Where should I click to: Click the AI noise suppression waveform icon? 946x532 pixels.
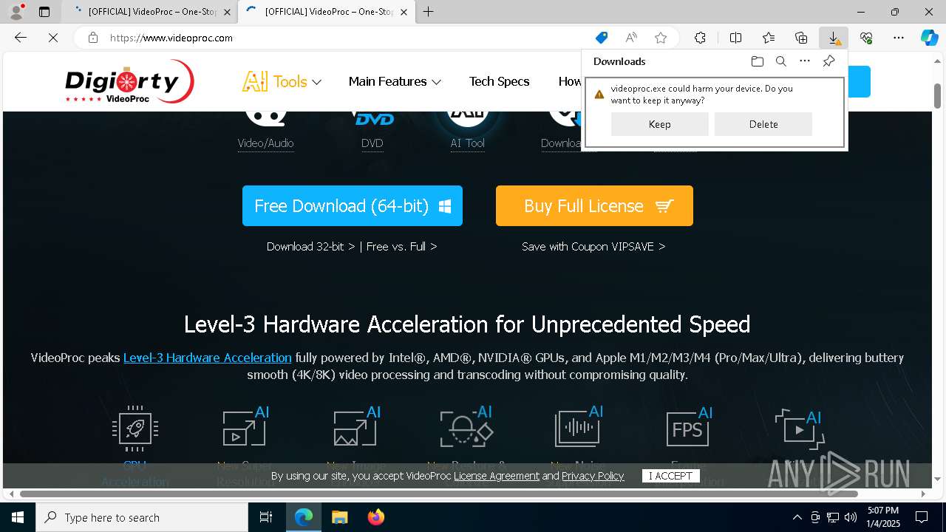(x=579, y=426)
